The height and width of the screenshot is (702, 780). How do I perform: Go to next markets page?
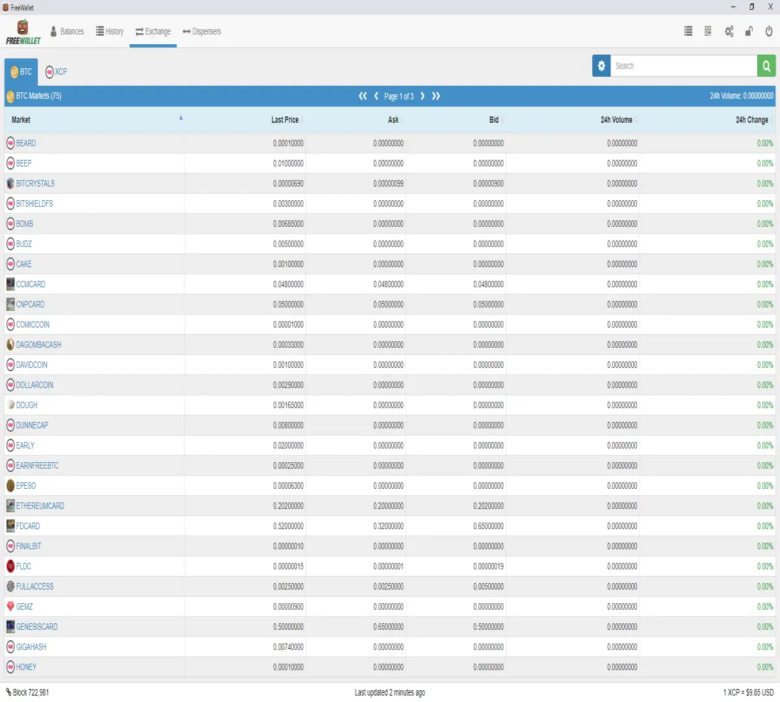pyautogui.click(x=422, y=96)
